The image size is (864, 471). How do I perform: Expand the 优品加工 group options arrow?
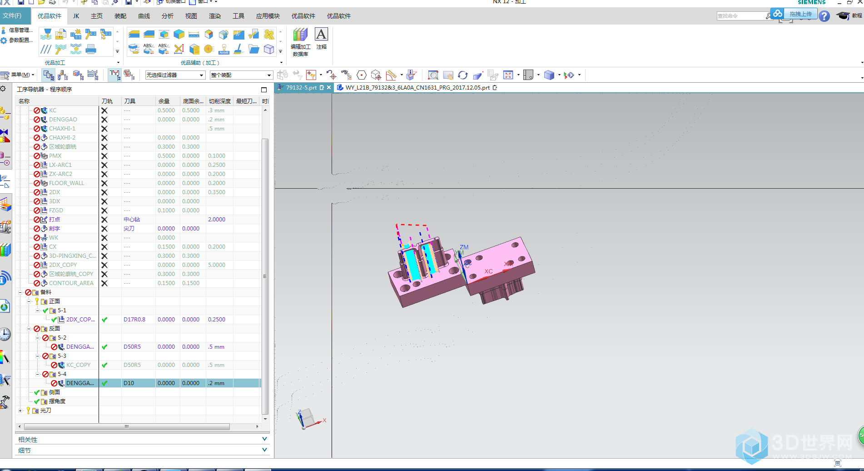(118, 63)
